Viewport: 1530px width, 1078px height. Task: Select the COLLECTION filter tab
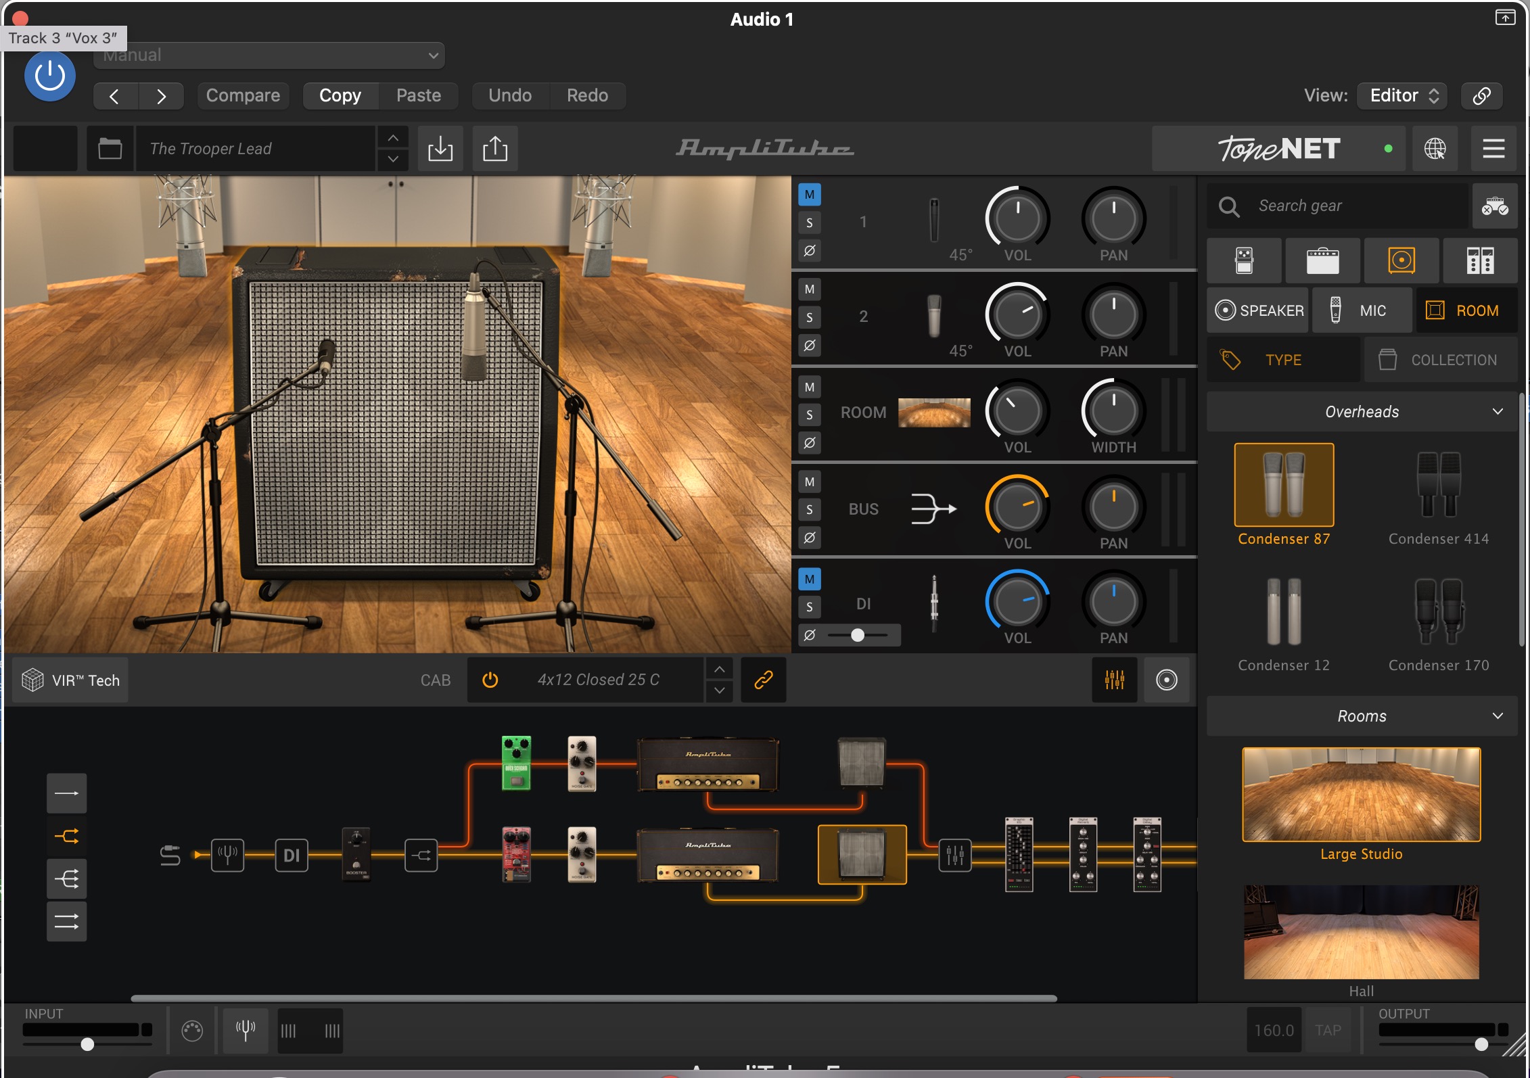click(x=1441, y=360)
